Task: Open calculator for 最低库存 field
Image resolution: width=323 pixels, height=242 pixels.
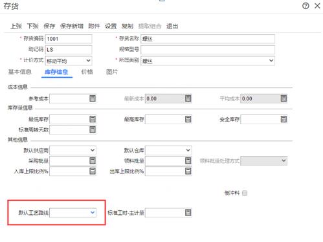Action: click(x=93, y=119)
